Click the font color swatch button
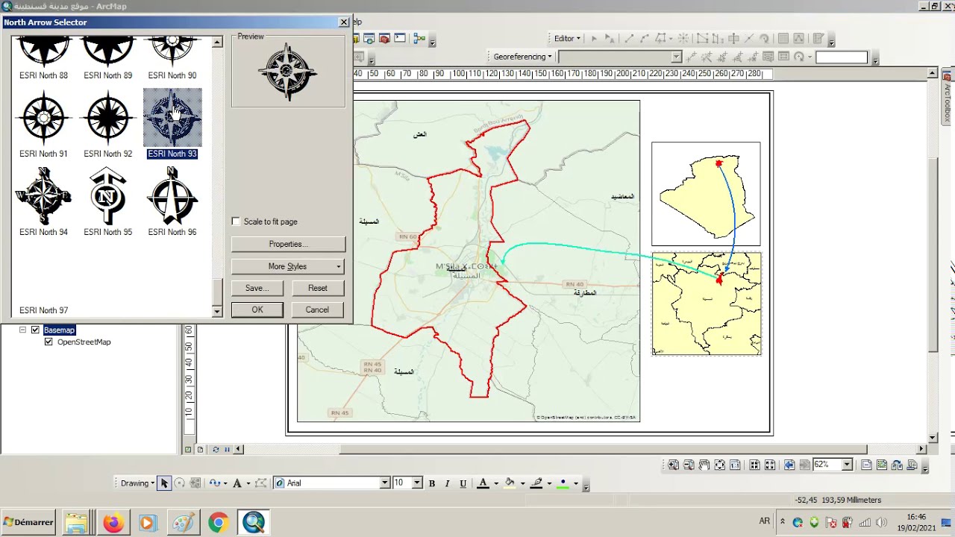The height and width of the screenshot is (537, 955). pyautogui.click(x=483, y=483)
